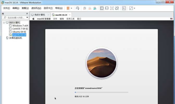The image size is (175, 104).
Task: Click the 正在安装到 snowdreams1006 text
Action: point(89,88)
